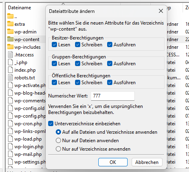
Task: Click the extra folder icon
Action: point(10,24)
